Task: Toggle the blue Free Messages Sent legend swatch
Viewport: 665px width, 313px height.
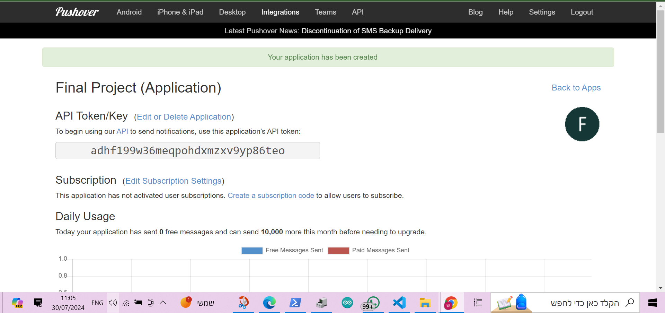Action: tap(252, 250)
